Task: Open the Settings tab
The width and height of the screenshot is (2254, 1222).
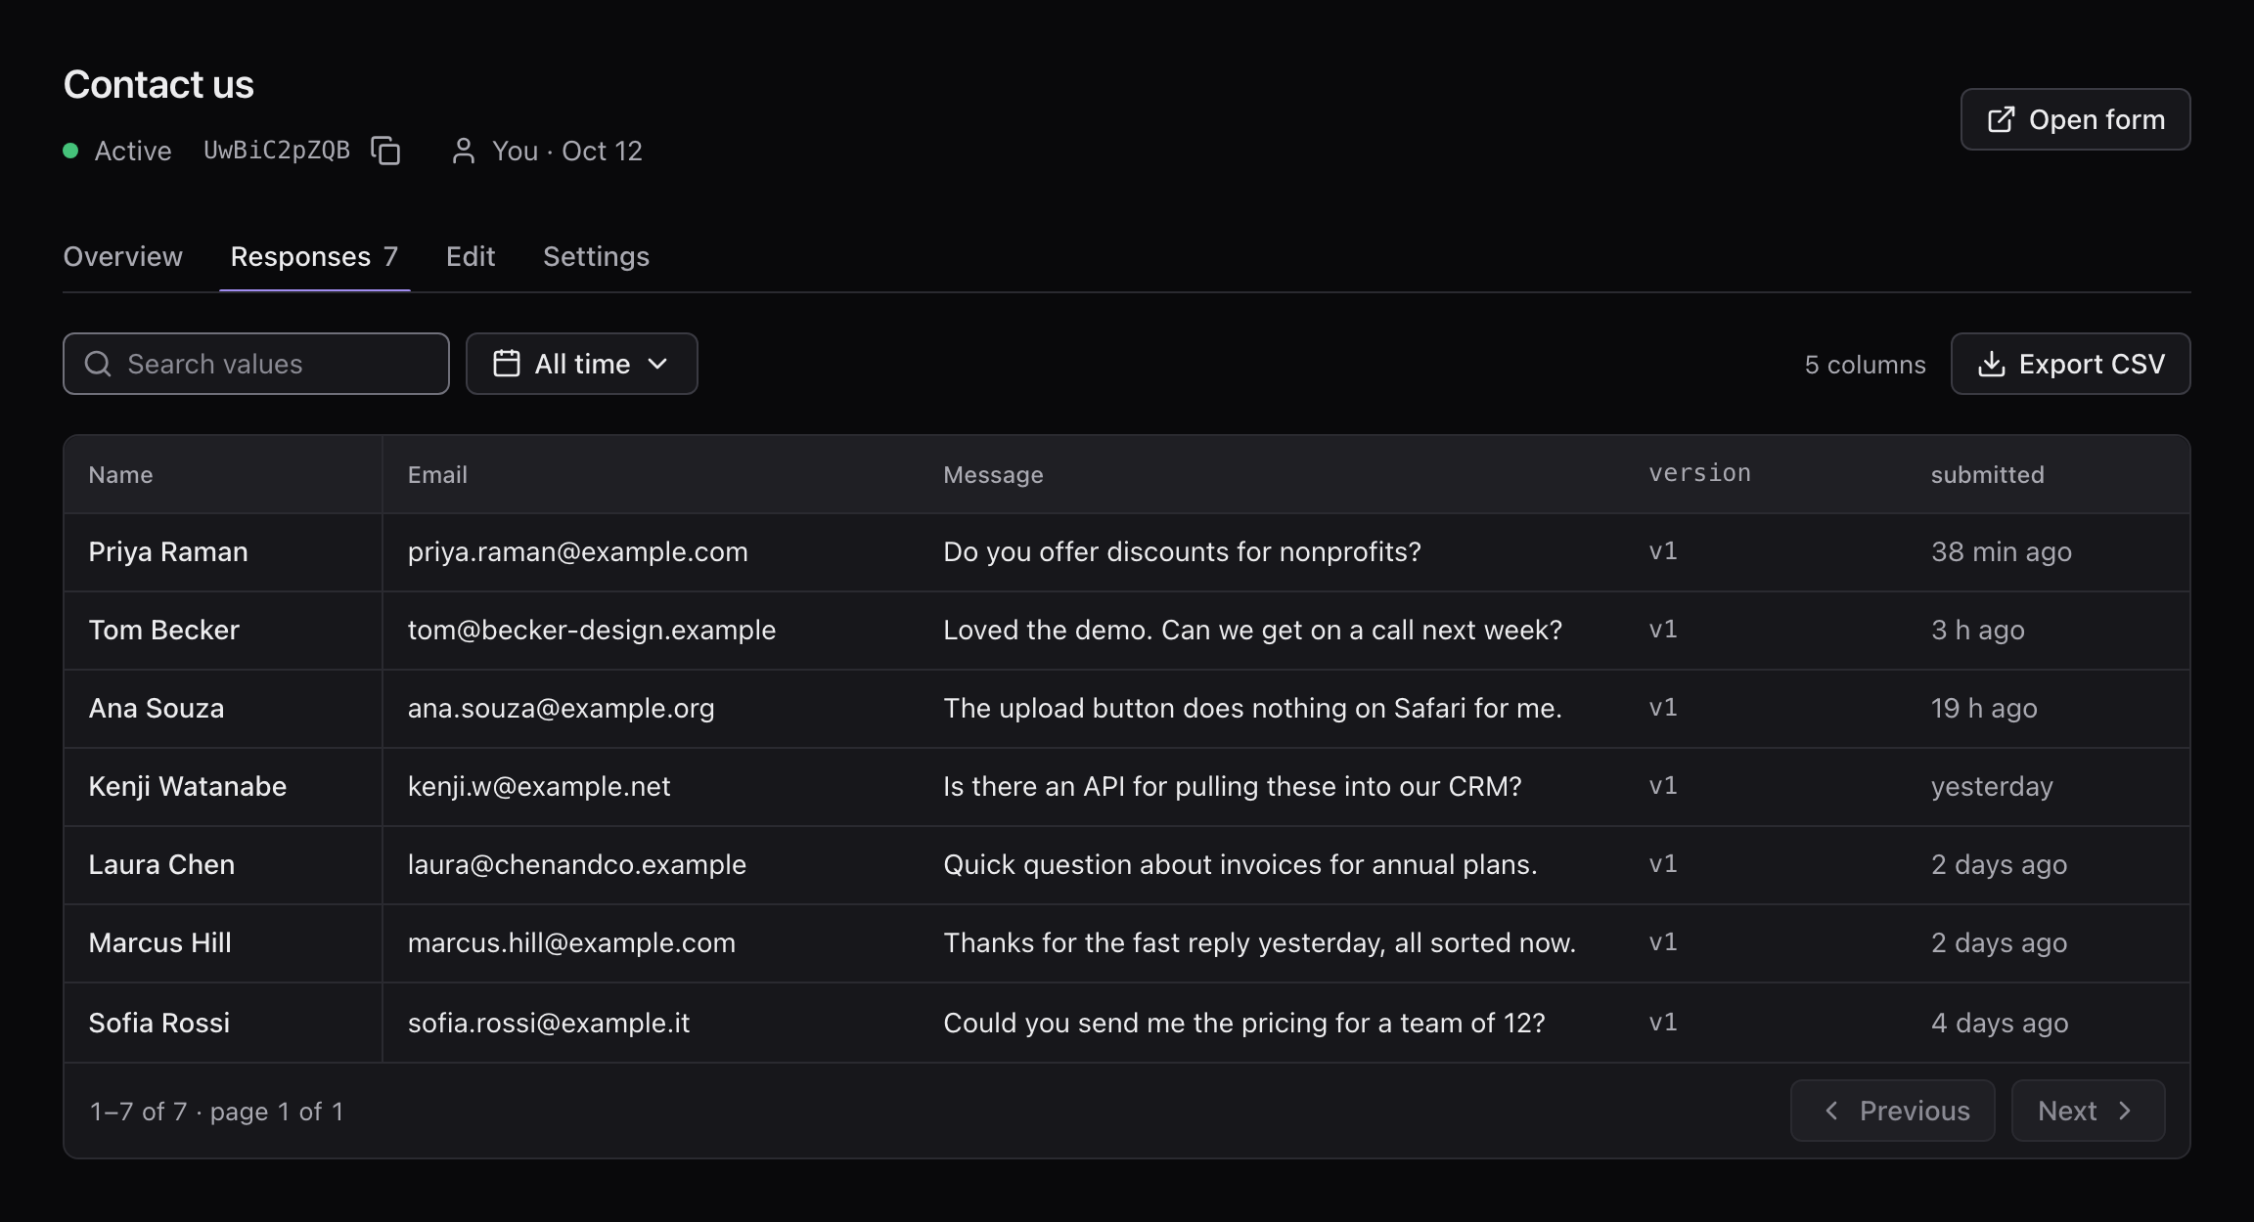Action: [x=596, y=256]
